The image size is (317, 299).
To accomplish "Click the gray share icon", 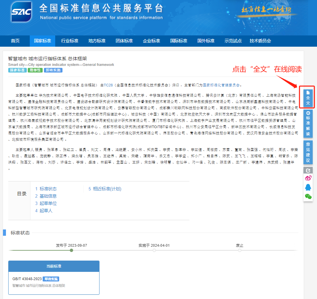I will pos(308,170).
